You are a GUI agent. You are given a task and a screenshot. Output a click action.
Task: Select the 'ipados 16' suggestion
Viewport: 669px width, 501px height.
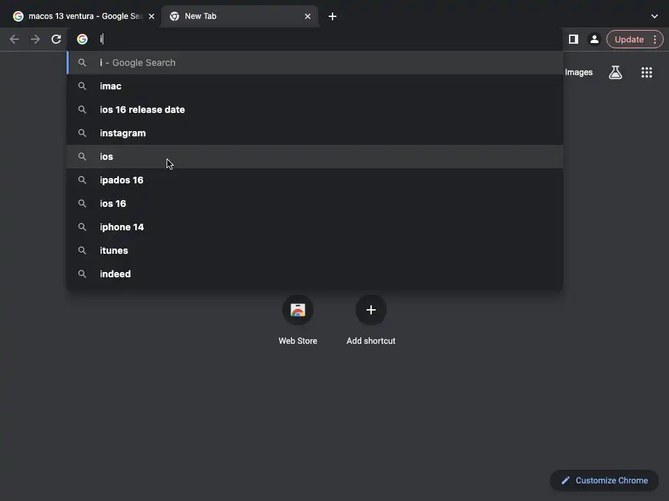pos(315,180)
